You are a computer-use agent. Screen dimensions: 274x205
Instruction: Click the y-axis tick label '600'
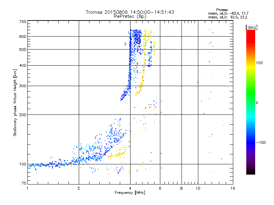point(23,37)
